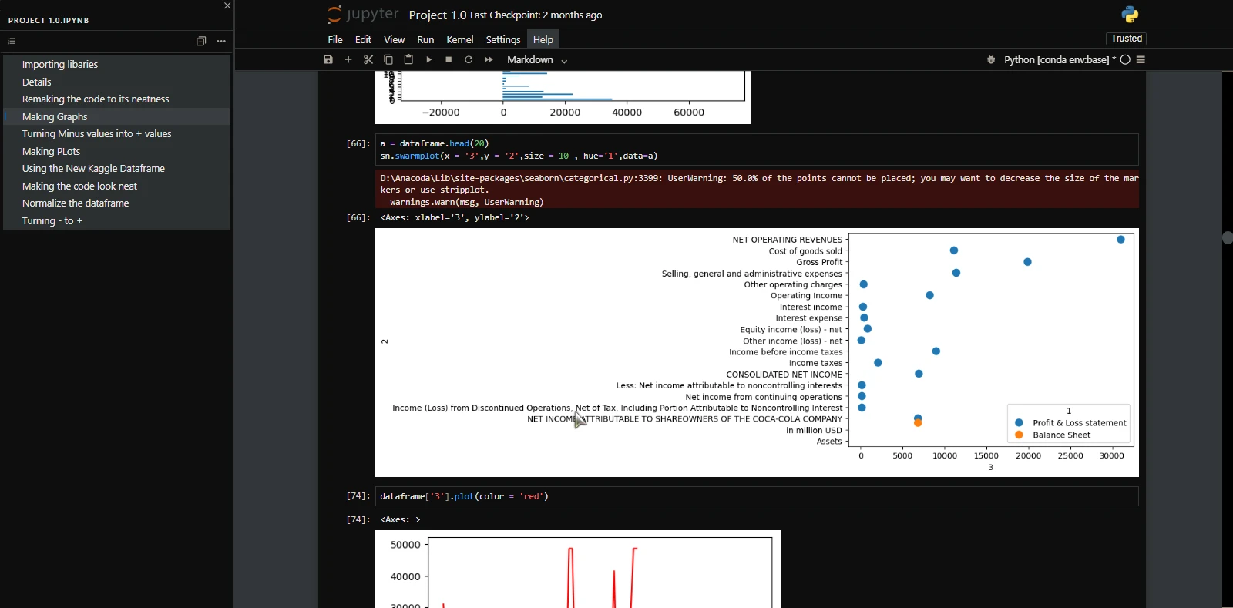Viewport: 1233px width, 608px height.
Task: Paste cell from clipboard icon
Action: [x=408, y=60]
